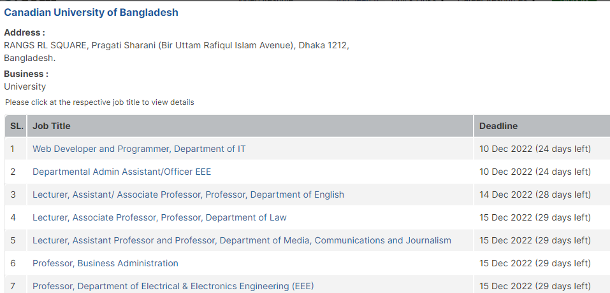
Task: Click the SL. column header
Action: click(x=17, y=126)
